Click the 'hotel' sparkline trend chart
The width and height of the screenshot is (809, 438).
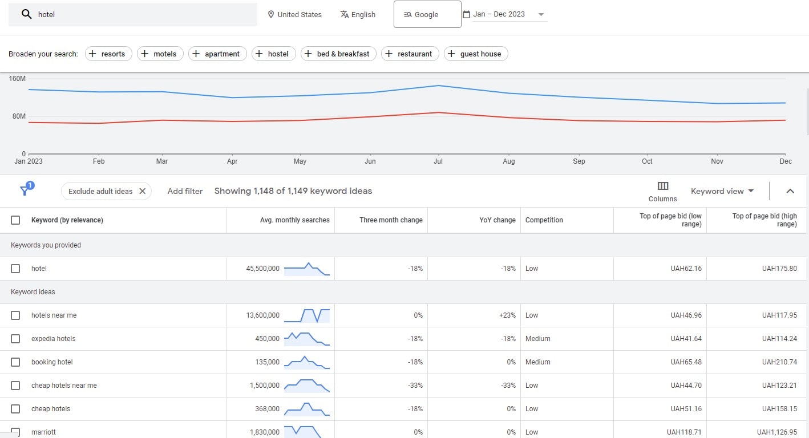(x=307, y=269)
